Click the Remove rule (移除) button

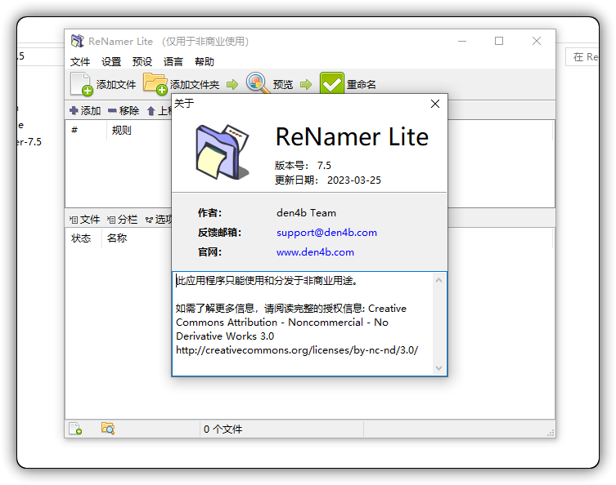coord(124,110)
